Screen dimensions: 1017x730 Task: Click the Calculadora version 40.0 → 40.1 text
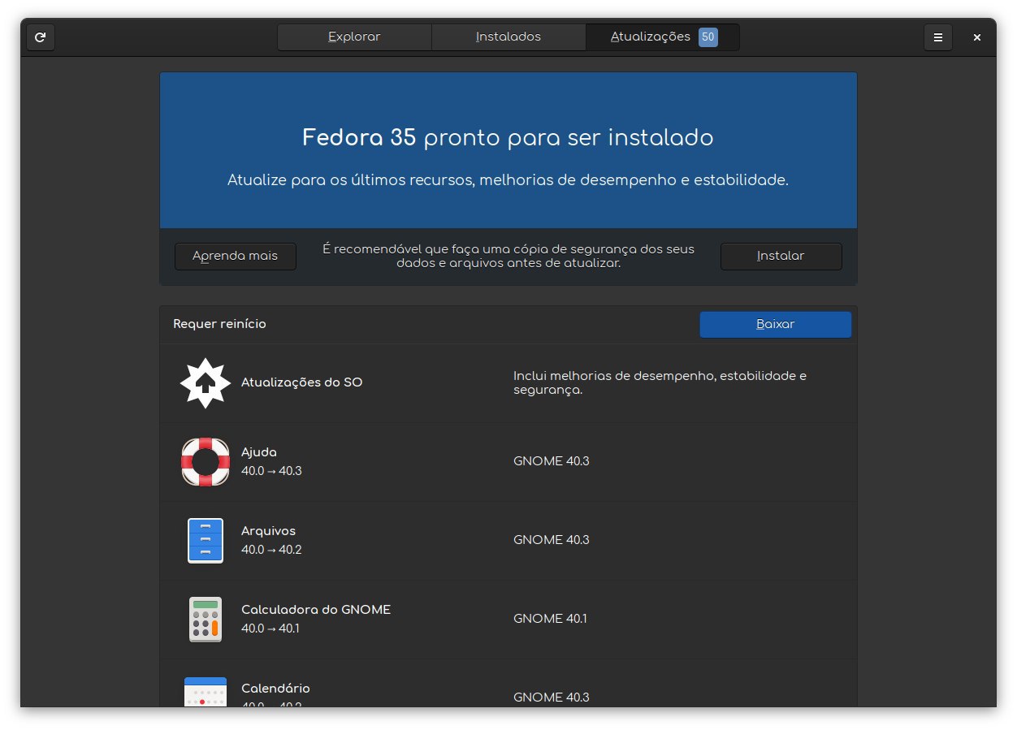point(270,628)
